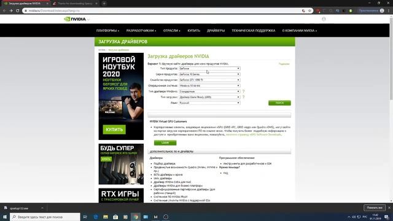The height and width of the screenshot is (221, 393).
Task: Click the clock in the system tray
Action: (x=375, y=217)
